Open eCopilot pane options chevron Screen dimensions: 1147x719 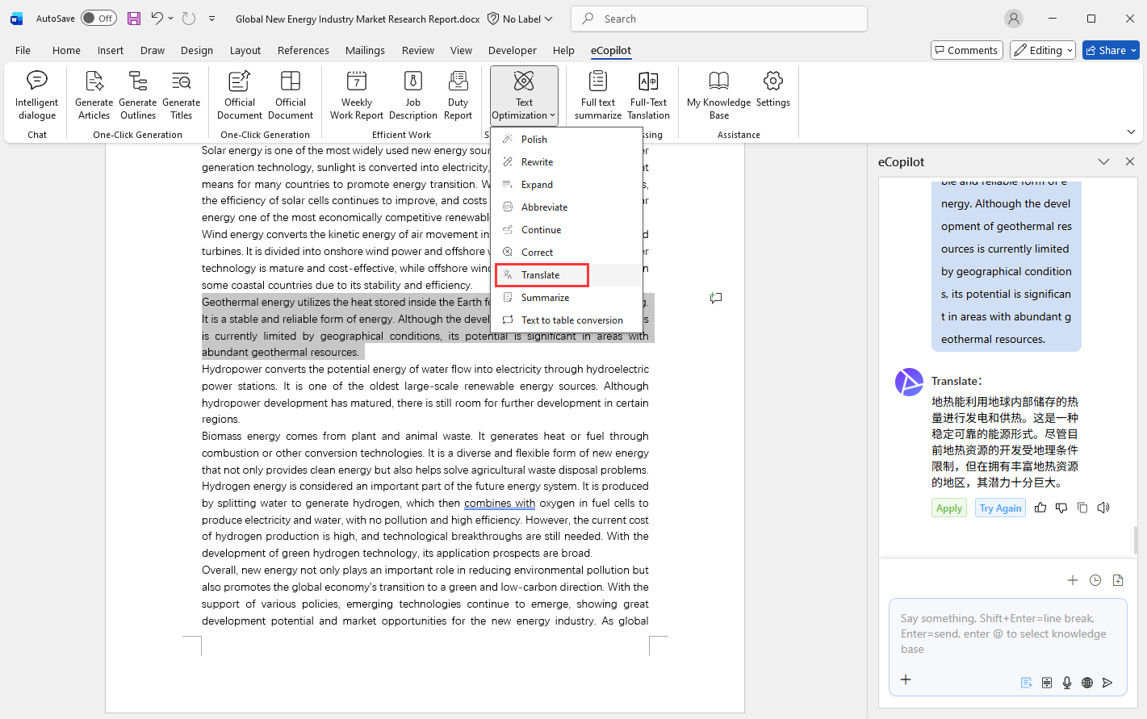coord(1103,162)
